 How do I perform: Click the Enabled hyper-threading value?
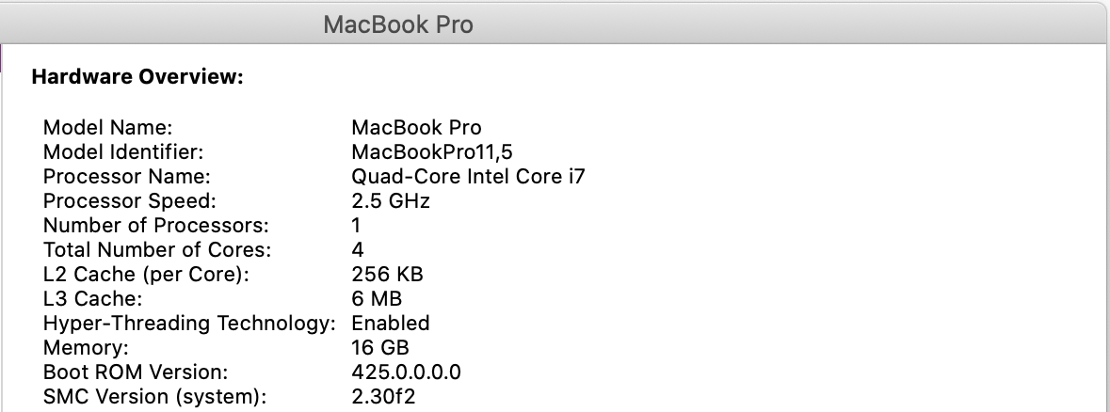pos(391,323)
